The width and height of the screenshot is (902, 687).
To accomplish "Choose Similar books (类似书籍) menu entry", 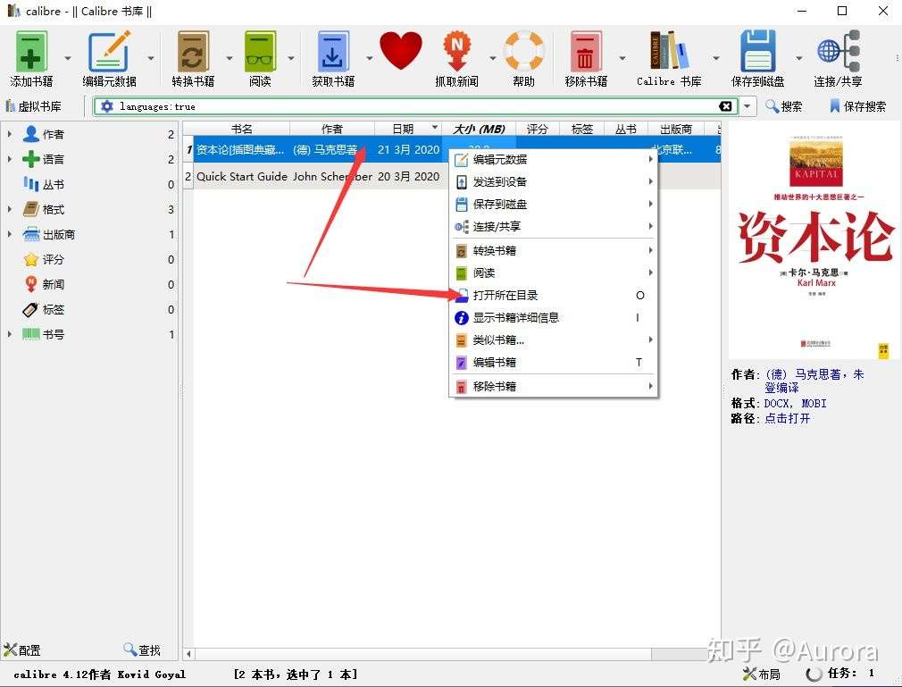I will (554, 340).
